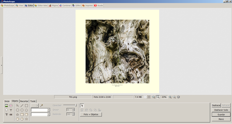The width and height of the screenshot is (232, 124).
Task: Click the 7.4 MB file size label
Action: tap(138, 97)
